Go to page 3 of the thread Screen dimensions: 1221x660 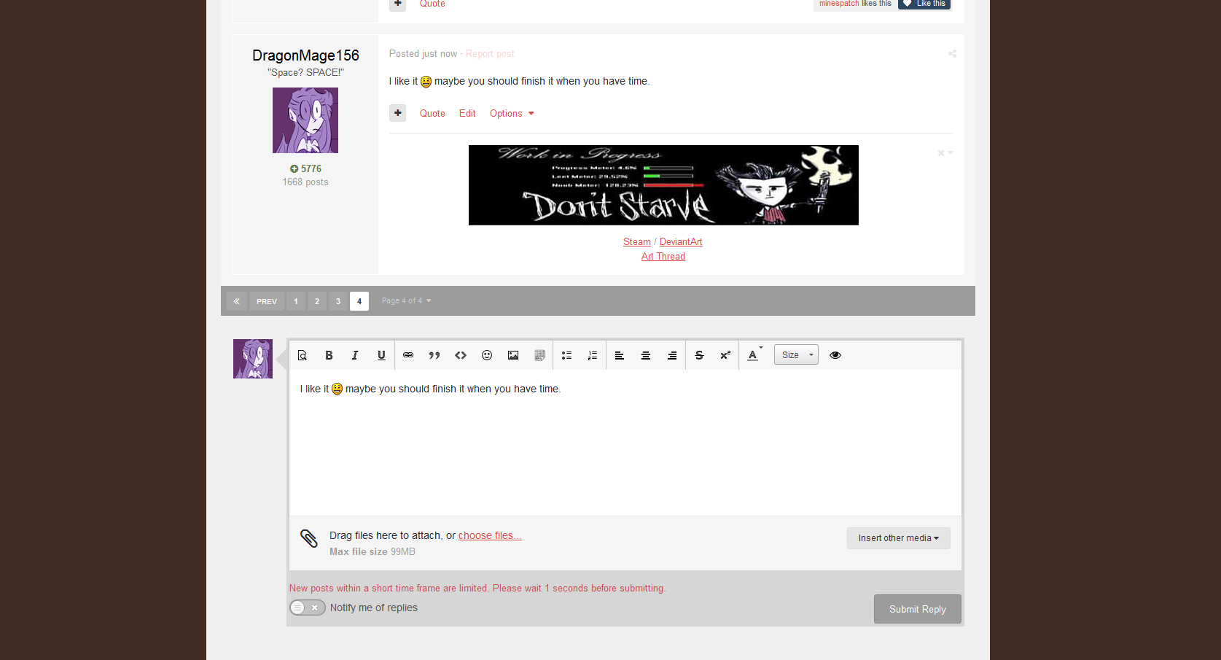[338, 301]
